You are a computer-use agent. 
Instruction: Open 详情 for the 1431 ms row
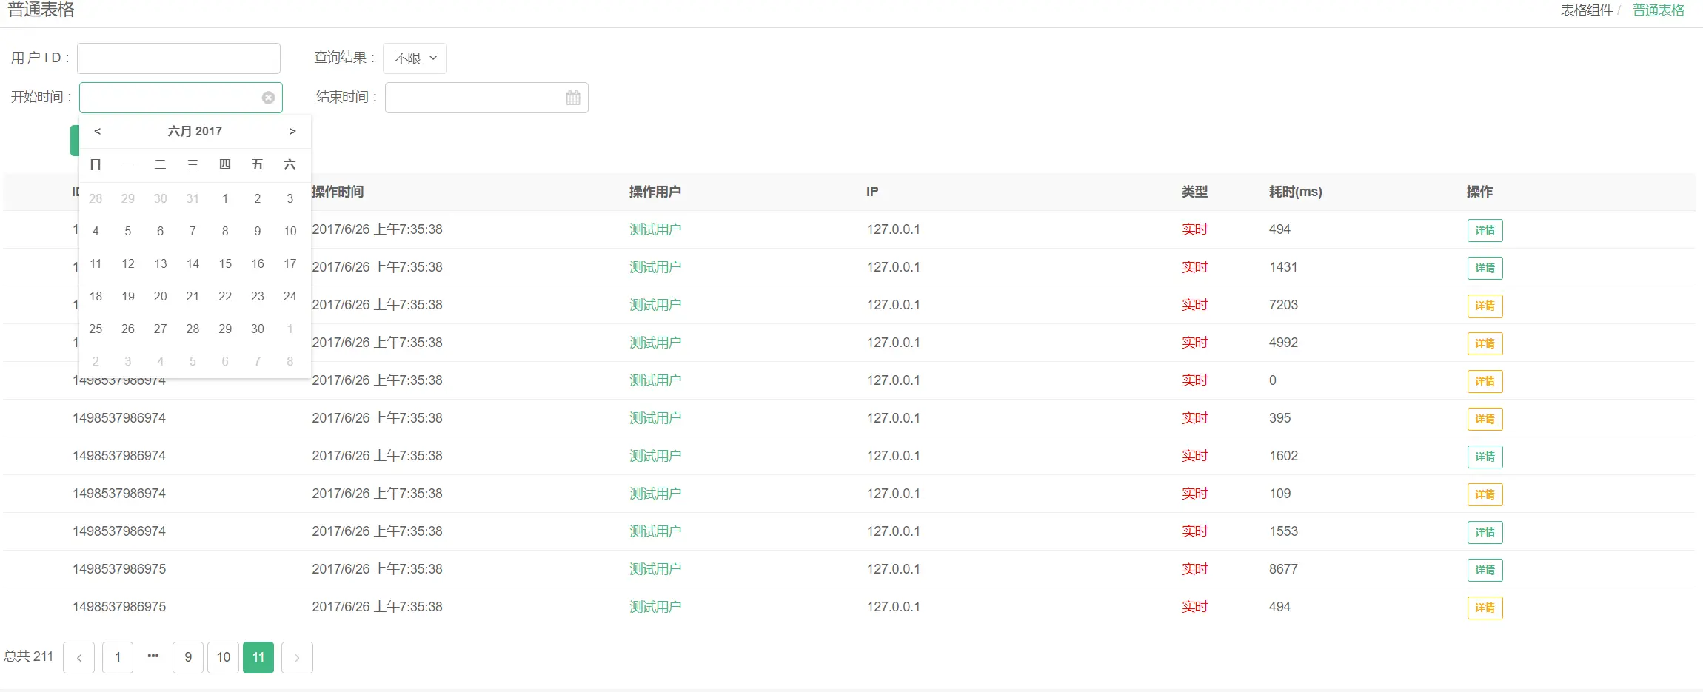coord(1485,268)
